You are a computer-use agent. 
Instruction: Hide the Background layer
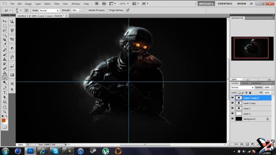(x=232, y=119)
